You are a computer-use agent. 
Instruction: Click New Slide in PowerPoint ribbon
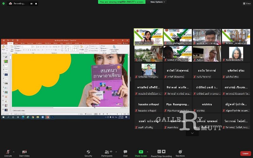tap(12, 49)
